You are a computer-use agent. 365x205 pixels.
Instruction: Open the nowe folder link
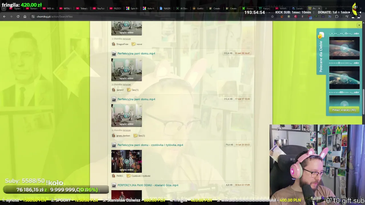click(x=139, y=44)
